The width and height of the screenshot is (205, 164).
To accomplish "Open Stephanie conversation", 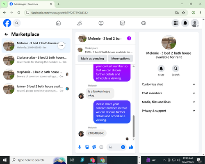I will tap(36, 74).
